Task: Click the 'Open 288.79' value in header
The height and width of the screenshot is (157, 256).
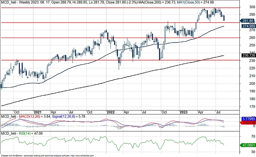Action: pos(61,2)
